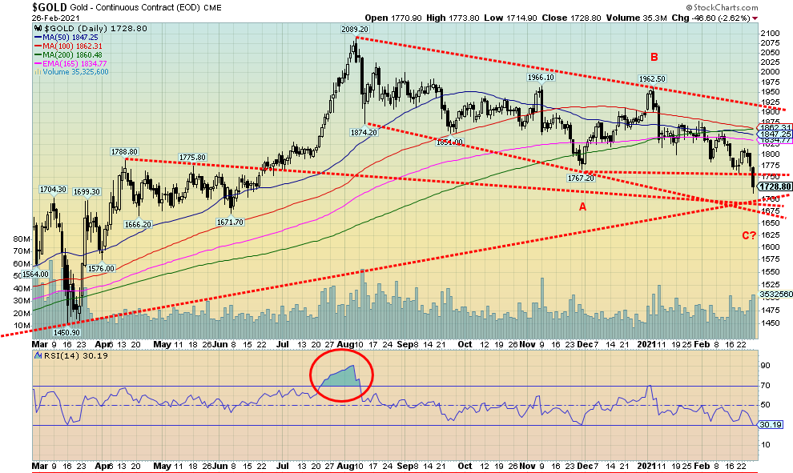793x473 pixels.
Task: Click the 1450.90 low price label
Action: [65, 332]
